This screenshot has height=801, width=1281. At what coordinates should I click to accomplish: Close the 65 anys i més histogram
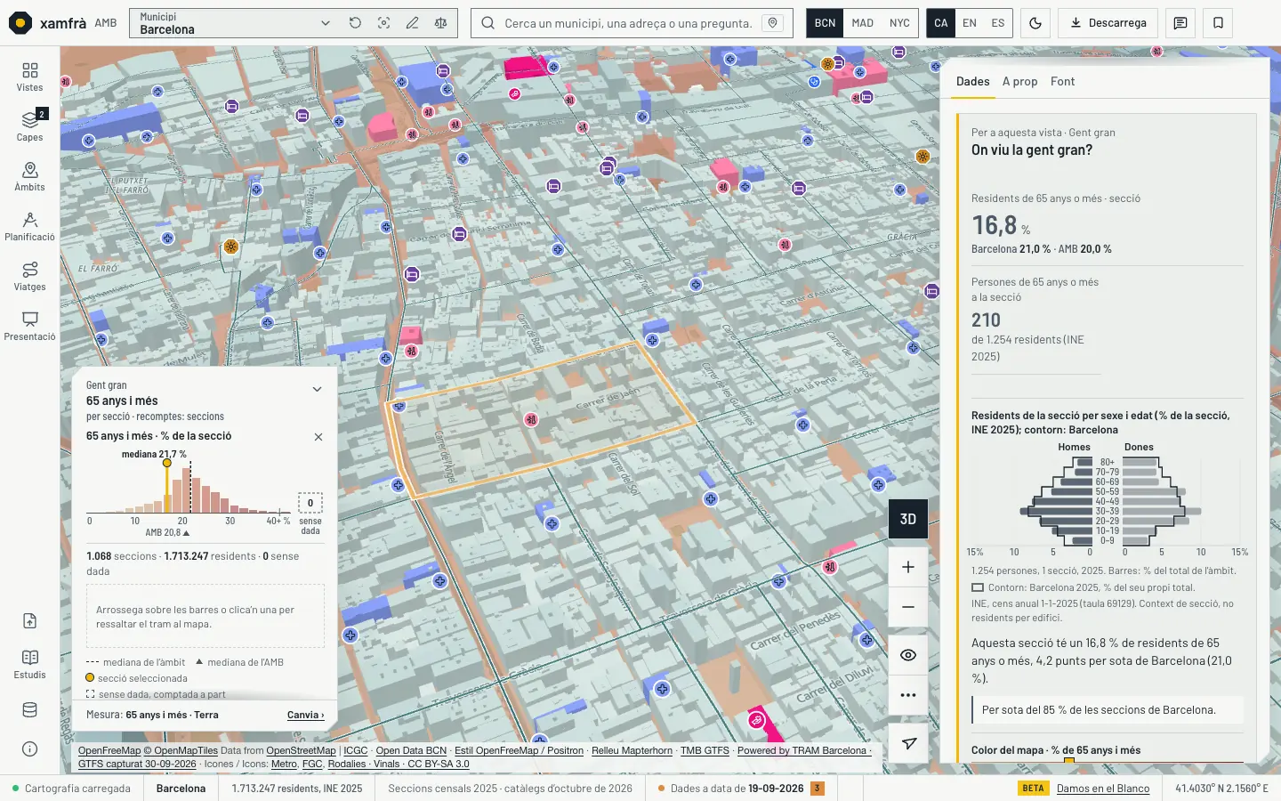[x=318, y=437]
